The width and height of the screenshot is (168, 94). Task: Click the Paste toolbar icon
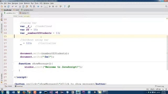tap(27, 7)
